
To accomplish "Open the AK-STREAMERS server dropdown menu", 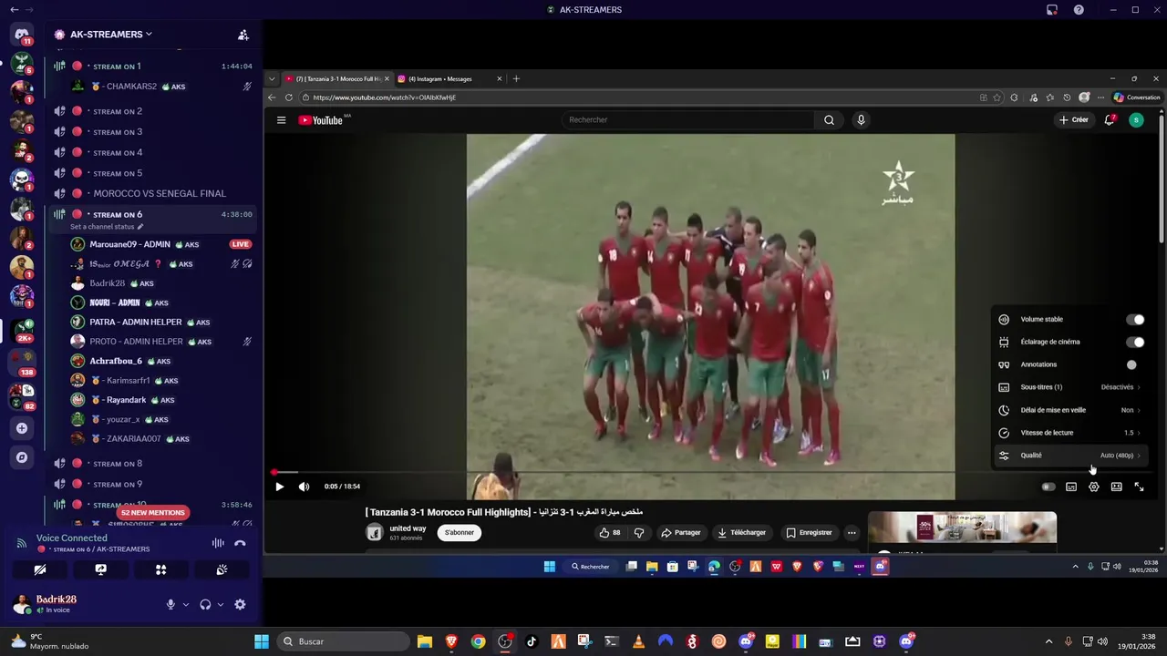I will (111, 35).
